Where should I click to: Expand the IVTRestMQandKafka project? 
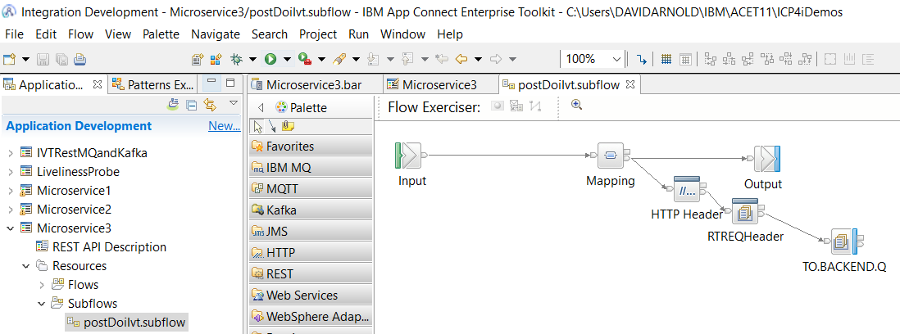click(x=11, y=153)
